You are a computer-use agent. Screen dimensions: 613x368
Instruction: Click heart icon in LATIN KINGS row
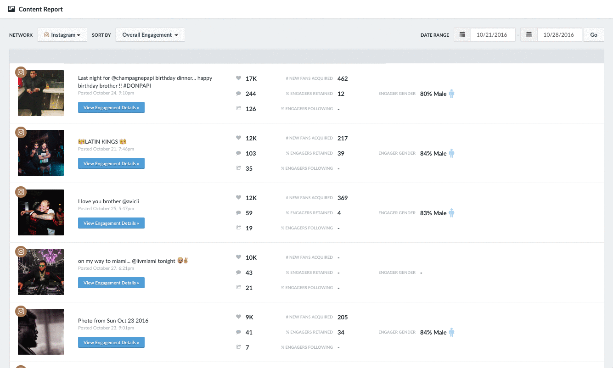238,138
